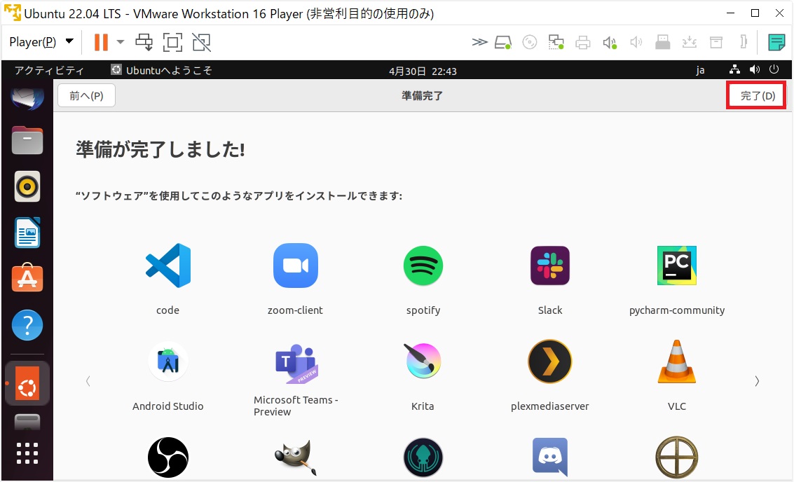
Task: Open Rhythmbox from the Ubuntu dock
Action: (27, 187)
